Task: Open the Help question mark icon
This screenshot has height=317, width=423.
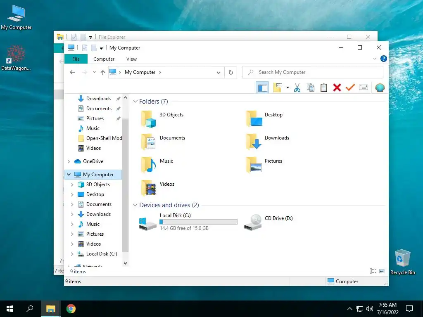Action: (383, 59)
